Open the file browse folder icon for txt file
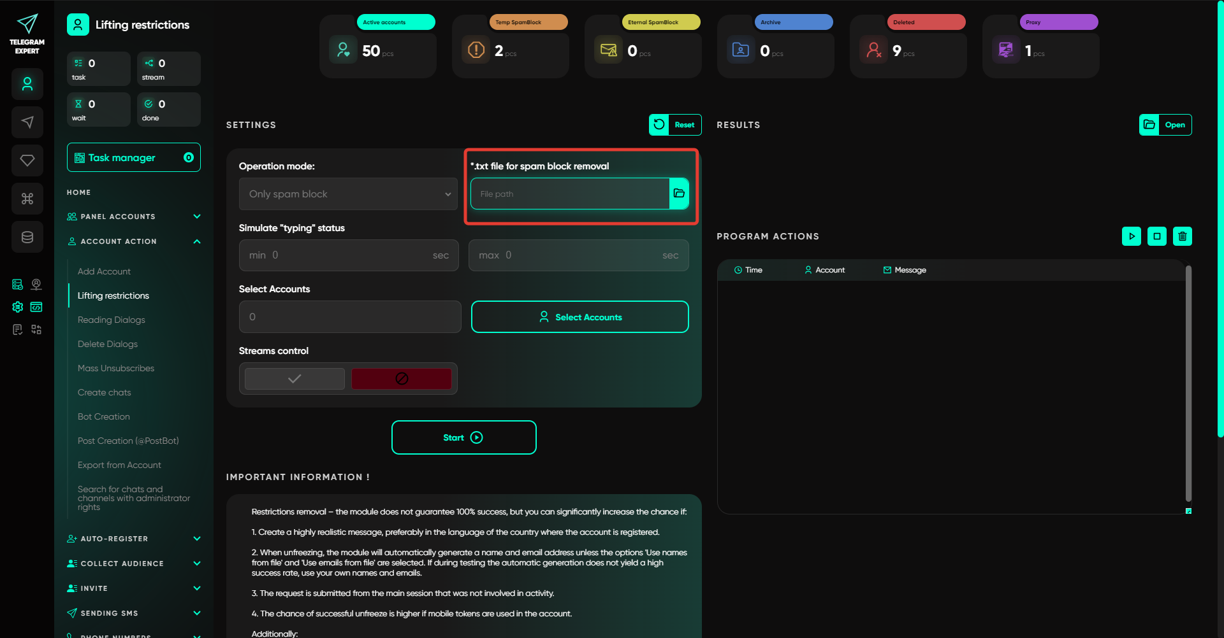This screenshot has height=638, width=1224. 679,194
